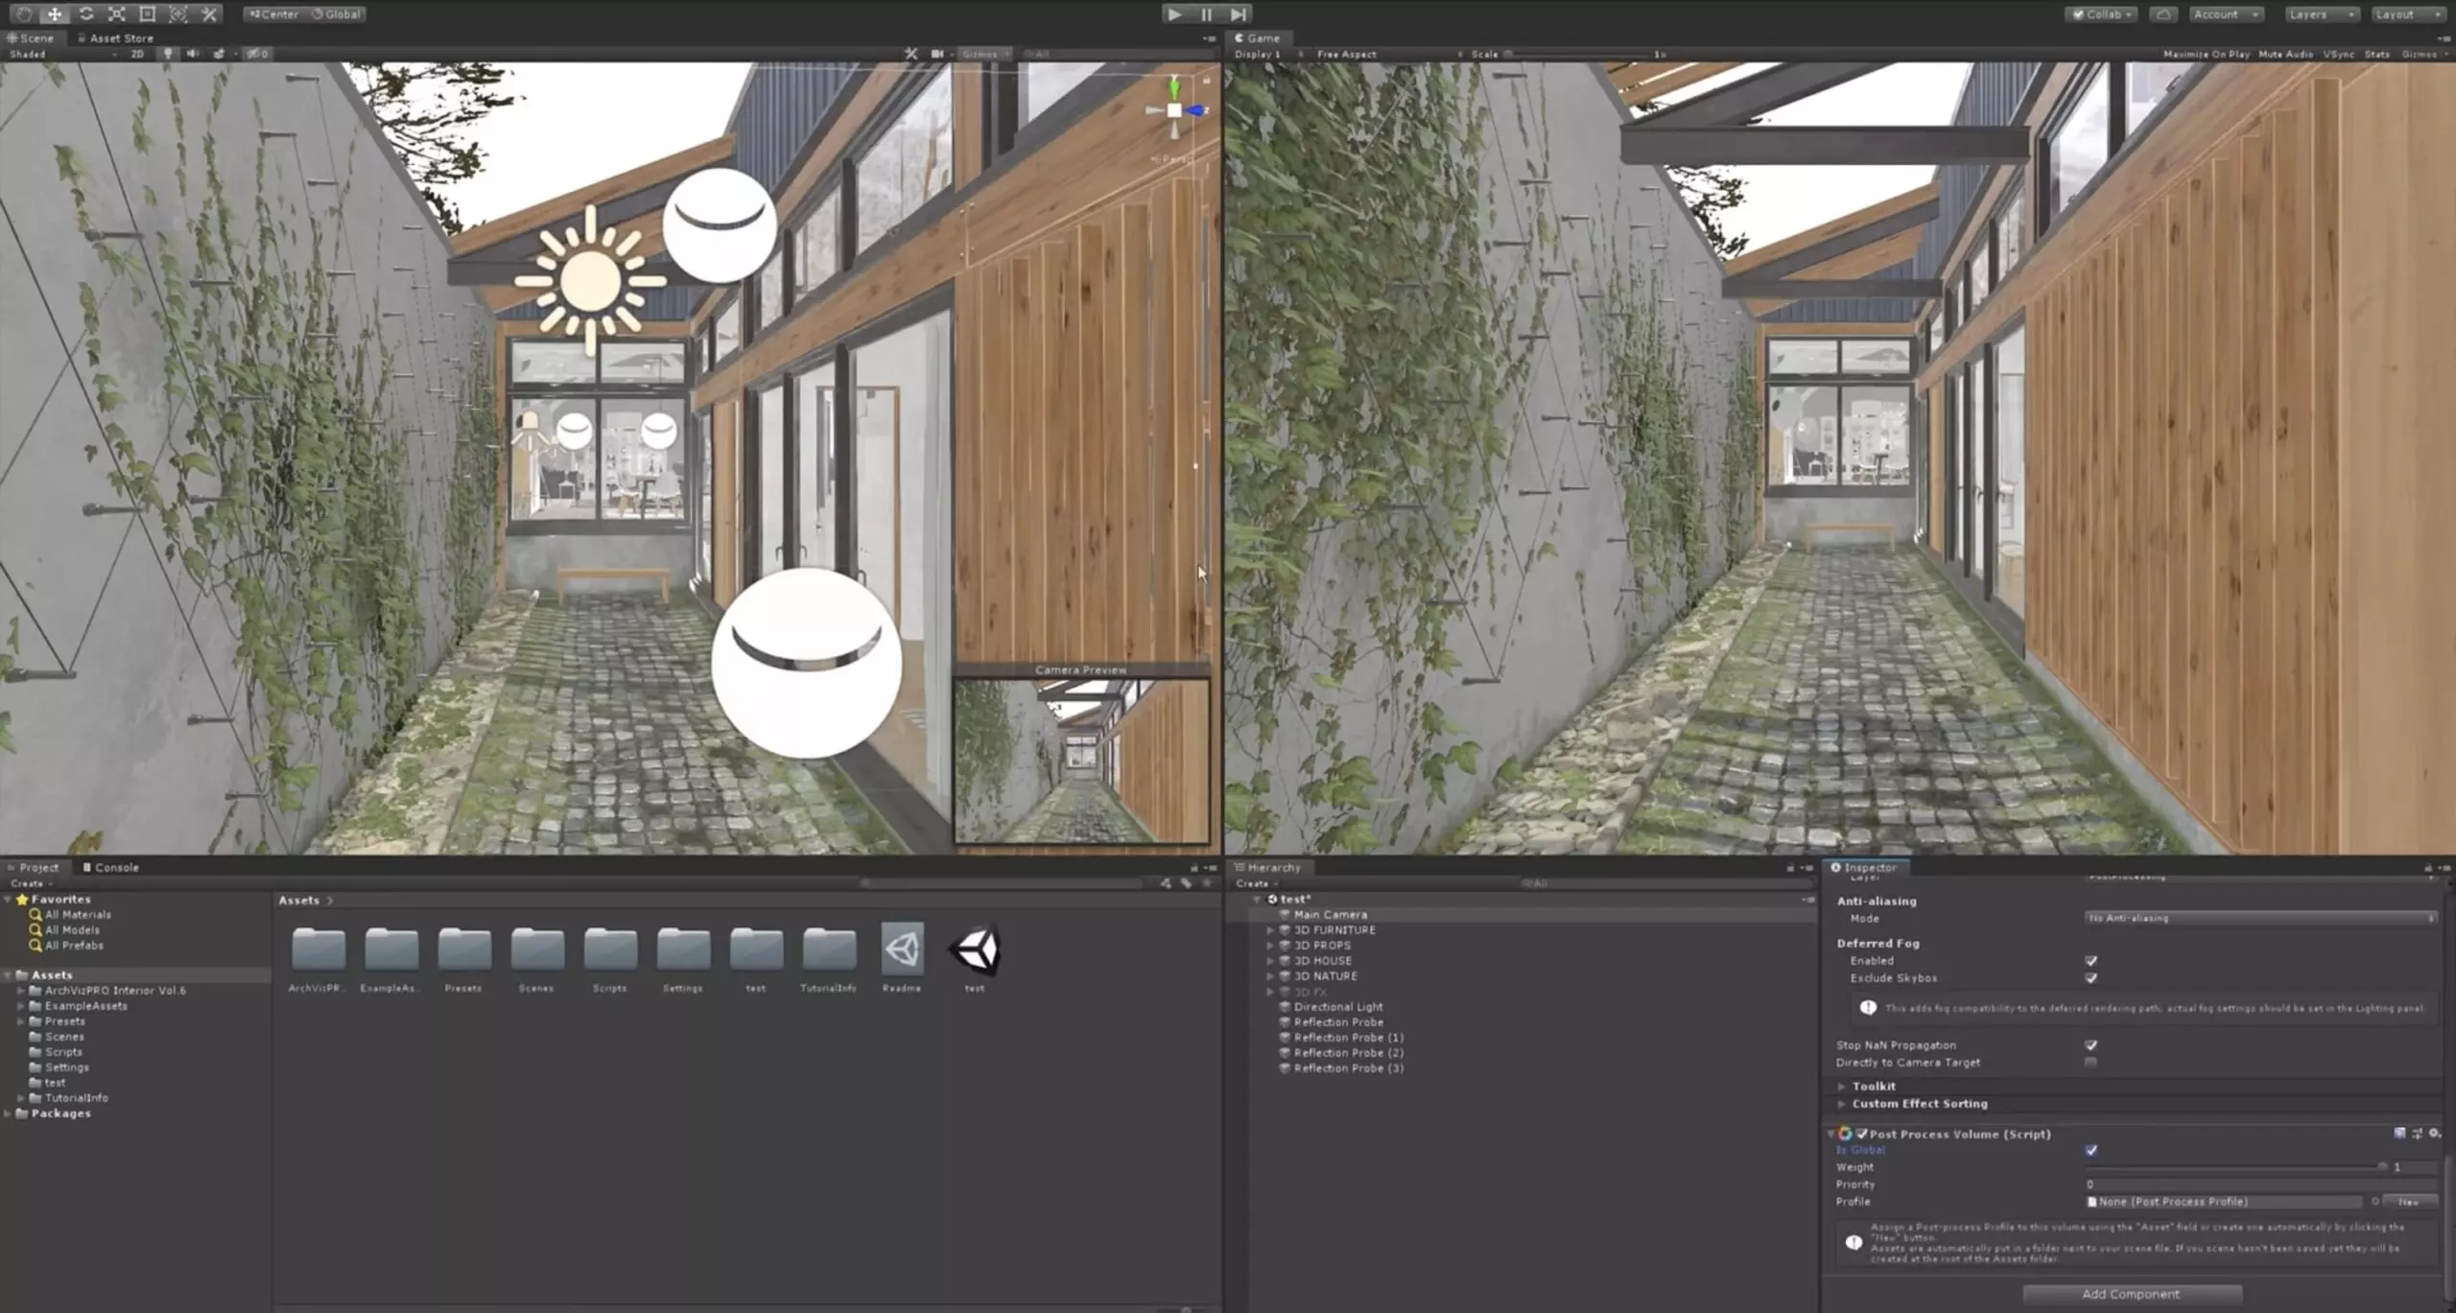
Task: Uncheck Deferred Fog Enabled checkbox
Action: 2090,961
